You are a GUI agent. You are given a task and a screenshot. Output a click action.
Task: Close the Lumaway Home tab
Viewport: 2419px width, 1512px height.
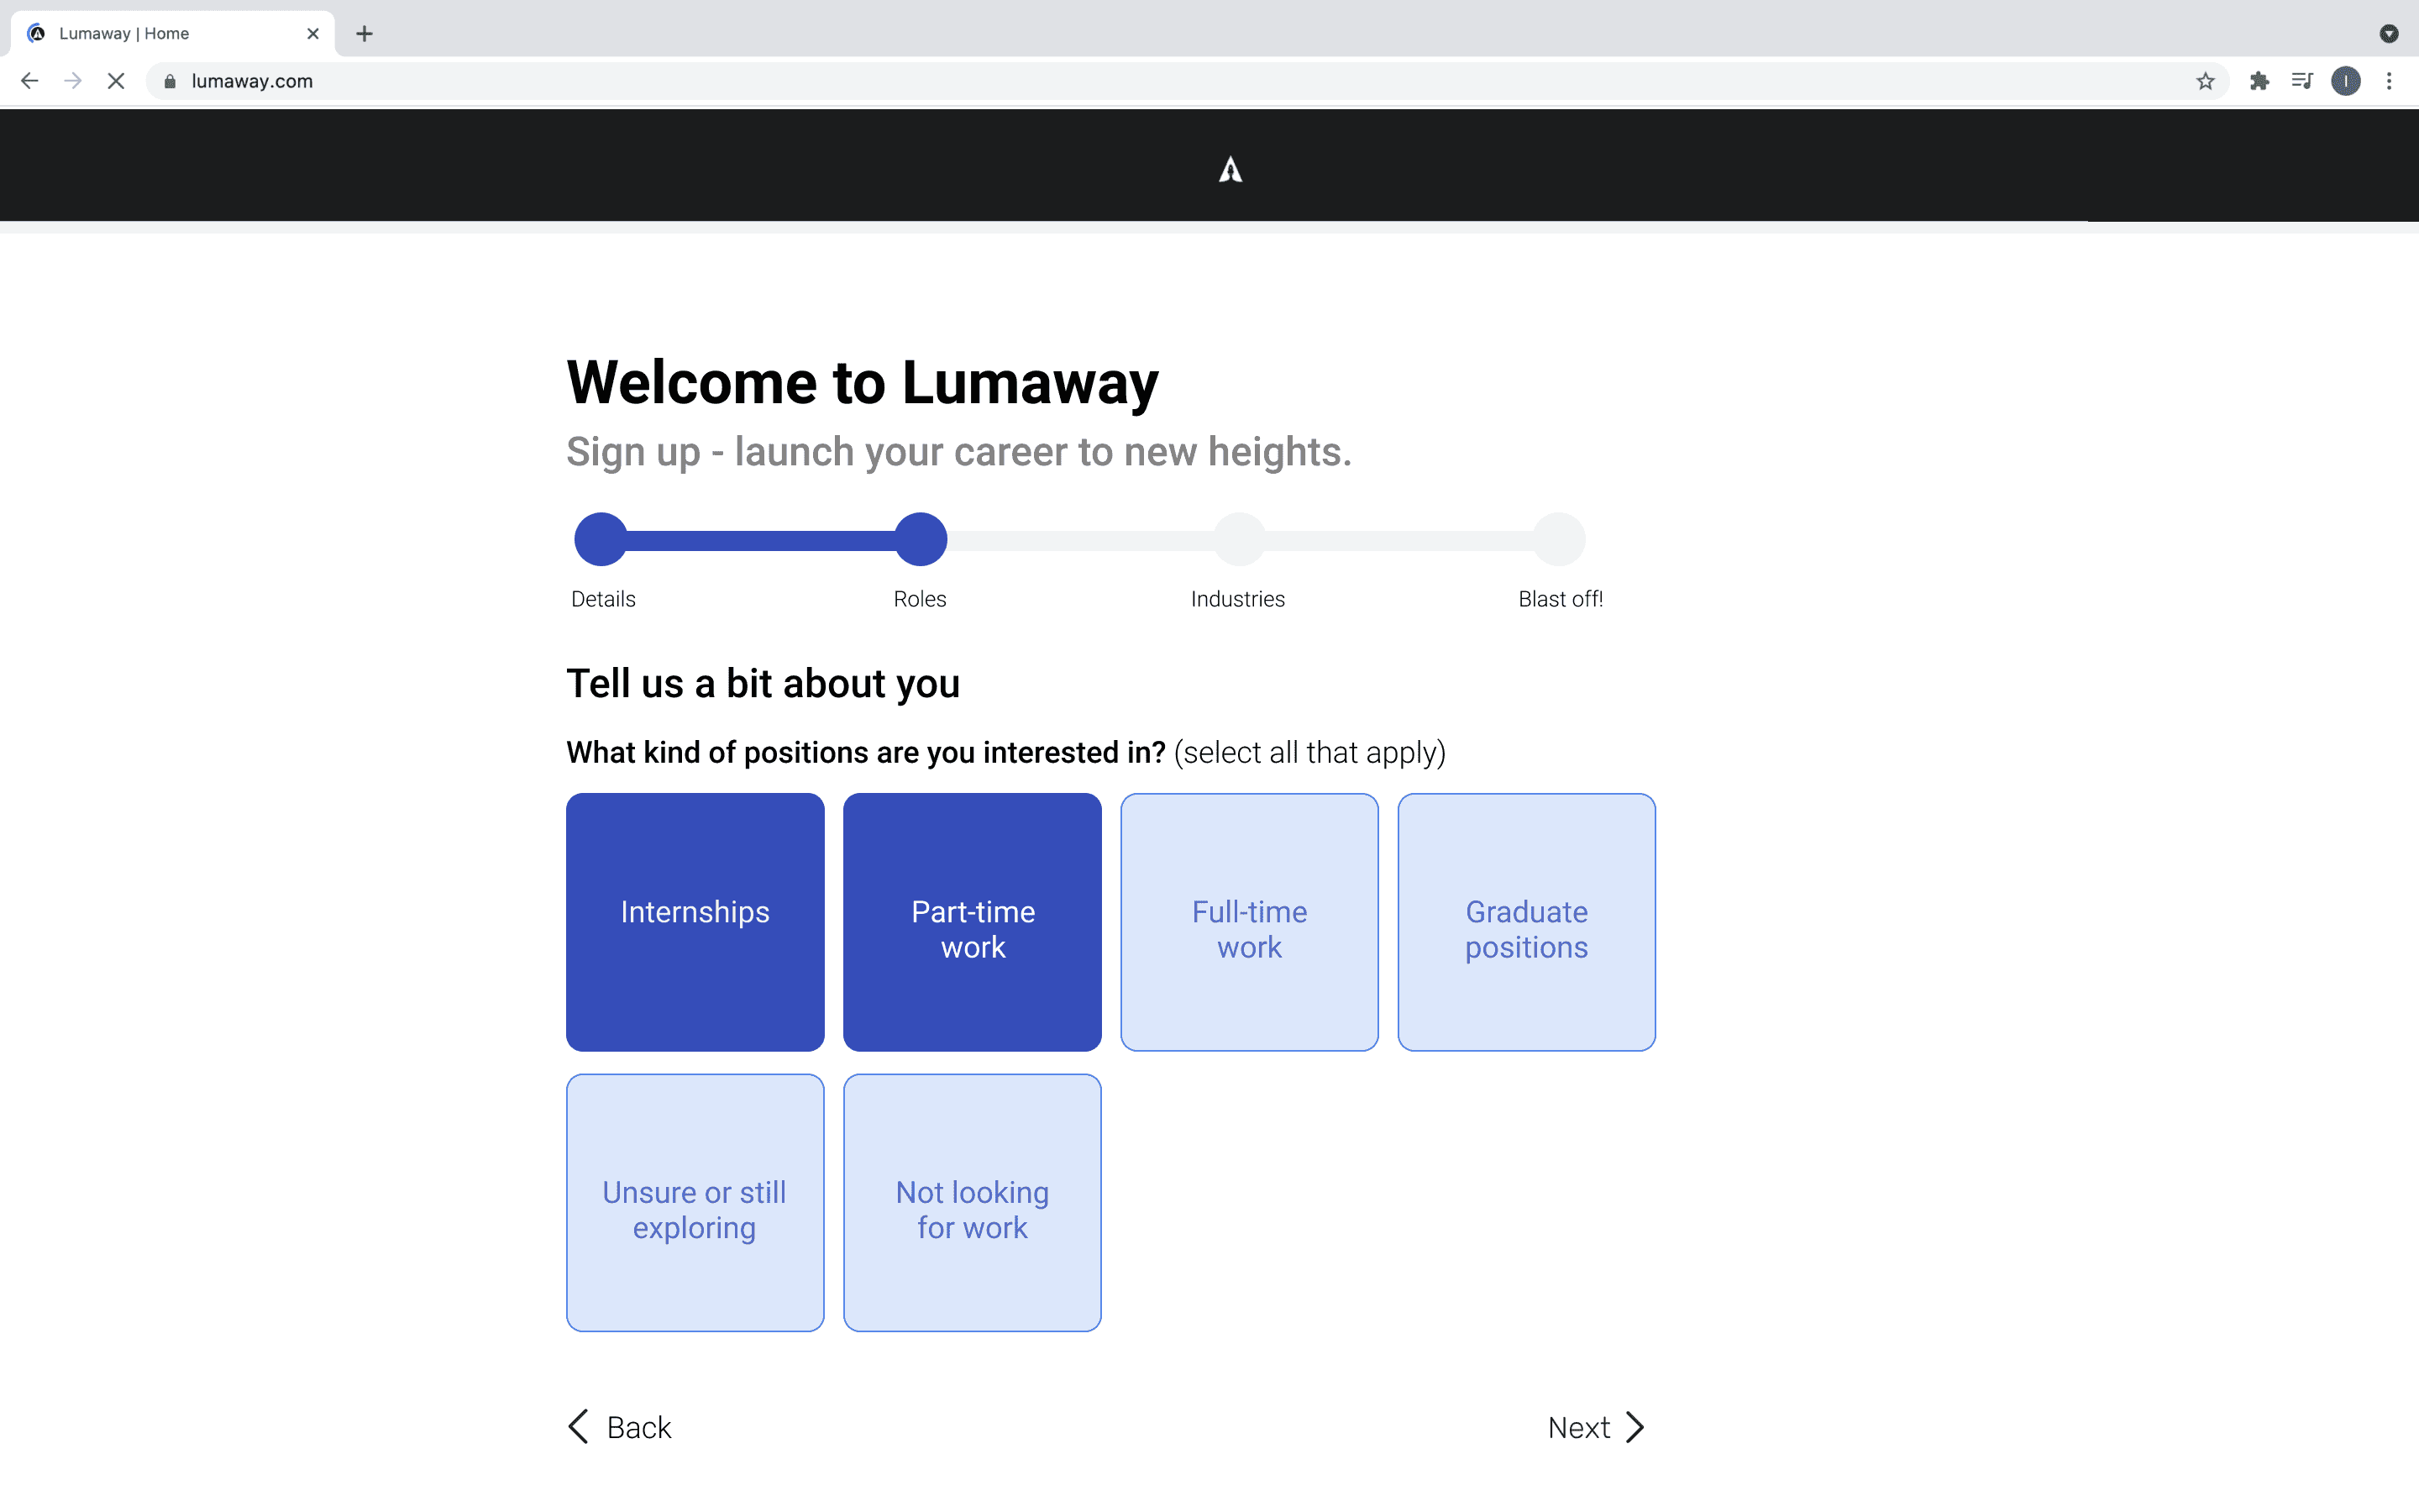(312, 34)
